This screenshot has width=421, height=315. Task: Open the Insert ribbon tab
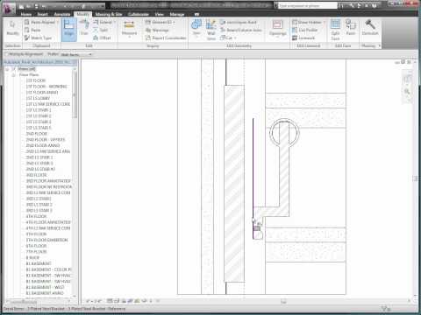(42, 14)
